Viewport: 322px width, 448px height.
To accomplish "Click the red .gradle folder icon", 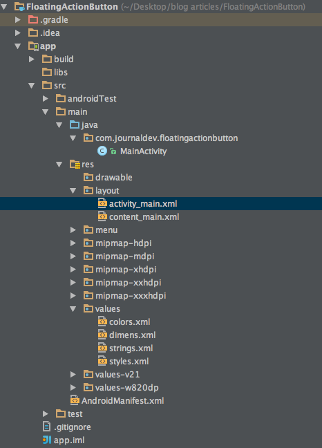I will coord(33,20).
